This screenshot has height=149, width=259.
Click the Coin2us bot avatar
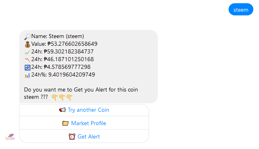pyautogui.click(x=10, y=137)
